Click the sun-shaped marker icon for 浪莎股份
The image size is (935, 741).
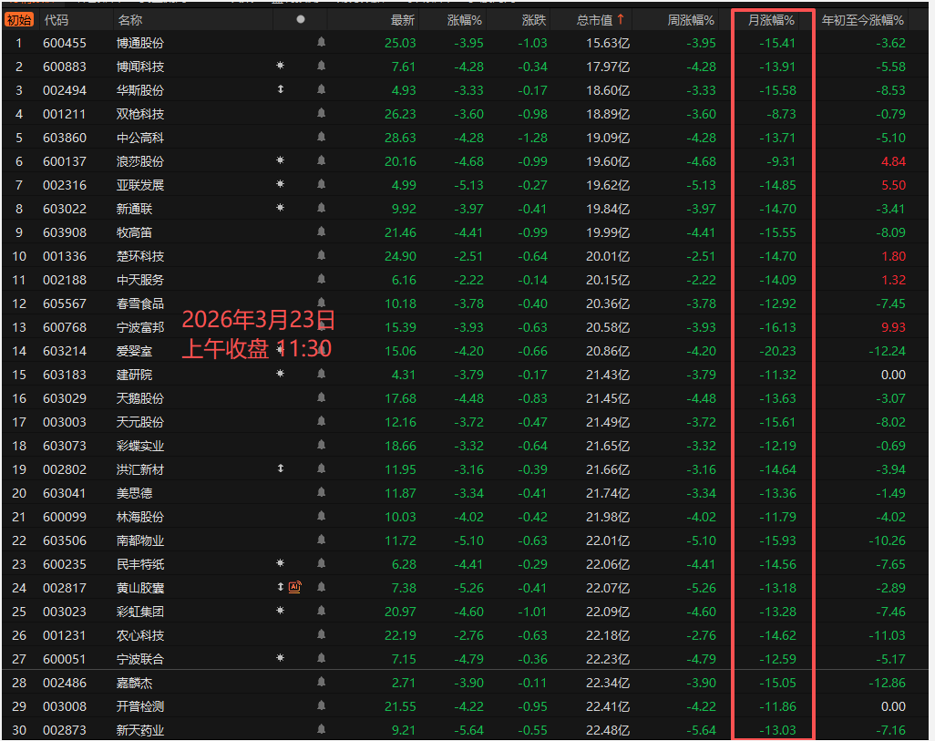click(281, 160)
